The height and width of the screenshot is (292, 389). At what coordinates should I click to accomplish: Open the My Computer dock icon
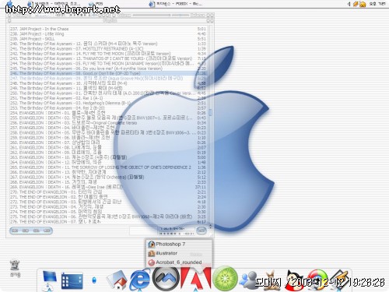(49, 280)
